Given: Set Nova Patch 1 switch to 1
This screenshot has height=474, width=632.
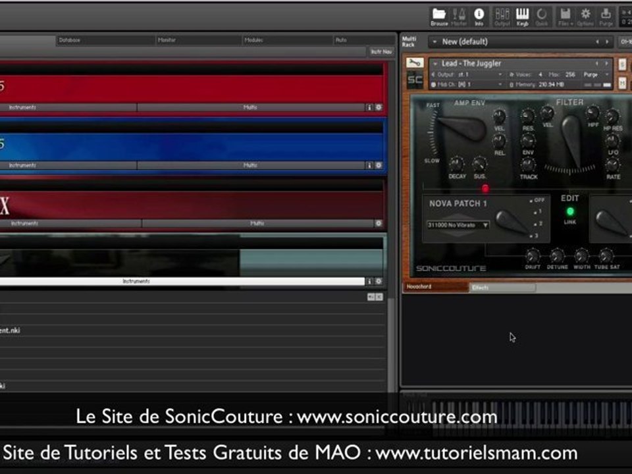Looking at the screenshot, I should [x=538, y=211].
